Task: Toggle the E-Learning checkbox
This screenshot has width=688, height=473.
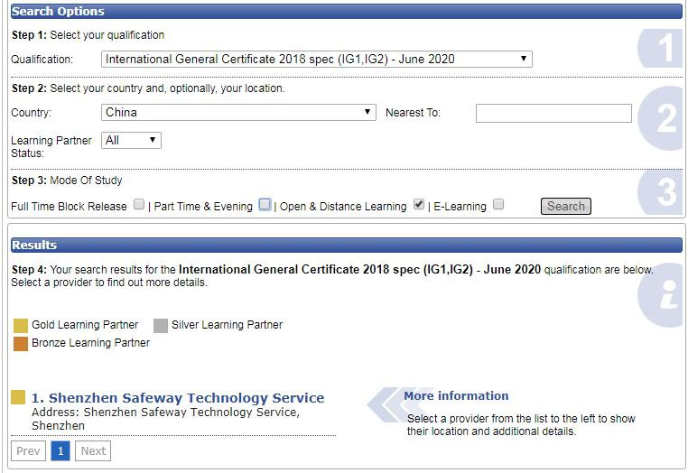Action: [x=498, y=205]
